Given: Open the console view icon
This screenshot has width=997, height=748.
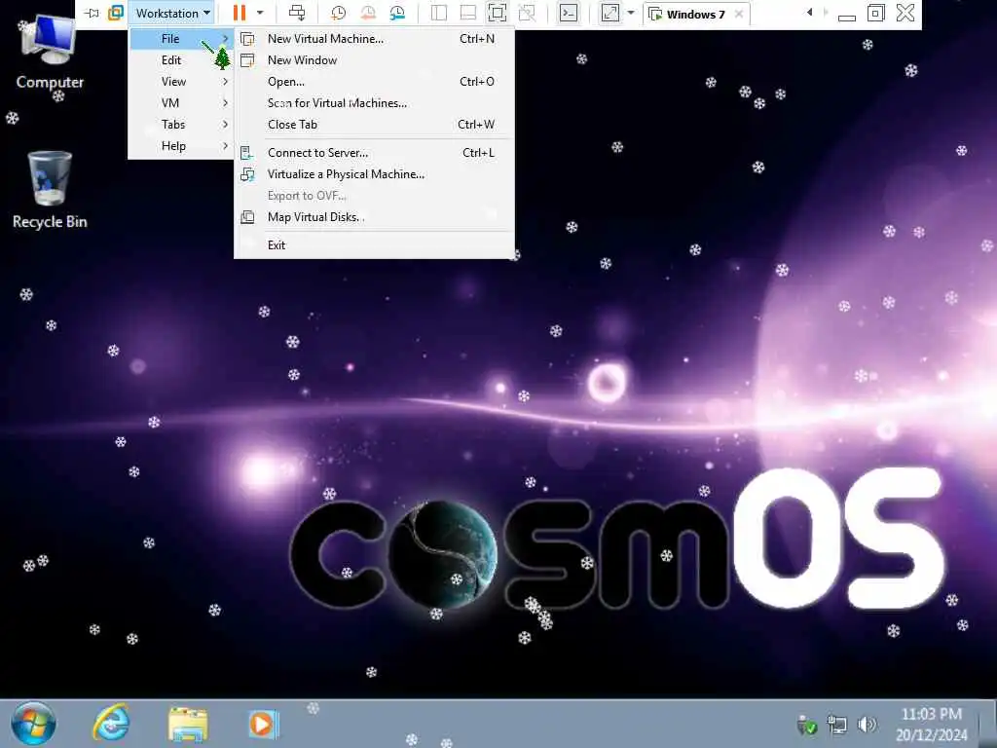Looking at the screenshot, I should click(569, 13).
